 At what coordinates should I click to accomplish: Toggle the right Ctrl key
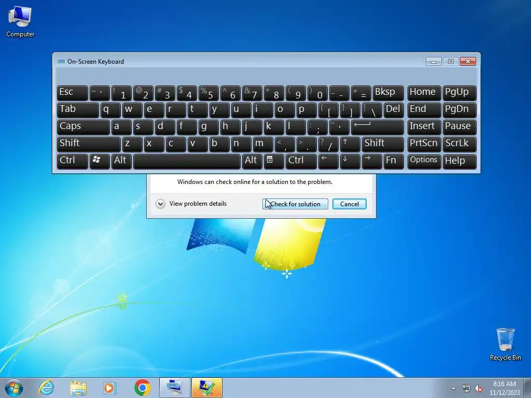click(x=301, y=161)
